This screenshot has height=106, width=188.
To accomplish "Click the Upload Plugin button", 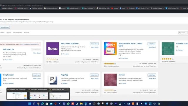I will (x=5, y=27).
